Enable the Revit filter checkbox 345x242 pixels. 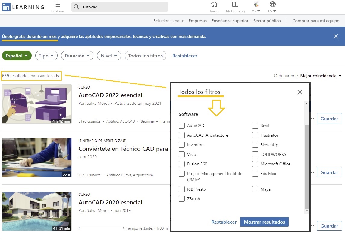(x=255, y=126)
